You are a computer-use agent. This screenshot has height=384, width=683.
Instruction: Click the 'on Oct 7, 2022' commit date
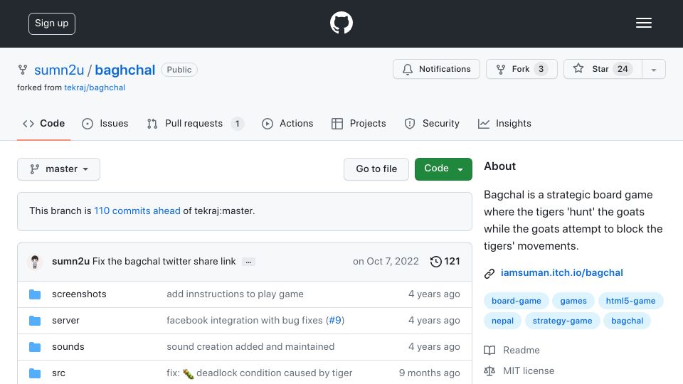click(x=386, y=261)
